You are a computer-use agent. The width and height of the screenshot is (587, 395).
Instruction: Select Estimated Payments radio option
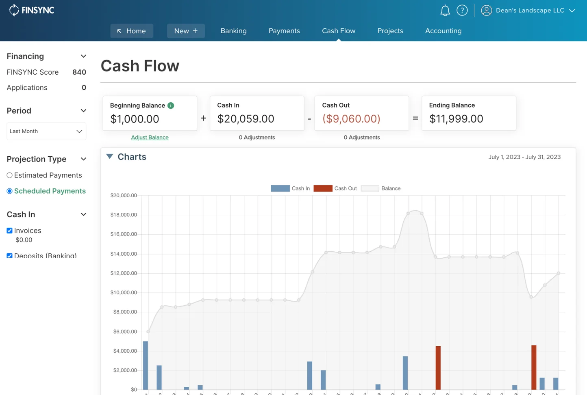[x=9, y=175]
